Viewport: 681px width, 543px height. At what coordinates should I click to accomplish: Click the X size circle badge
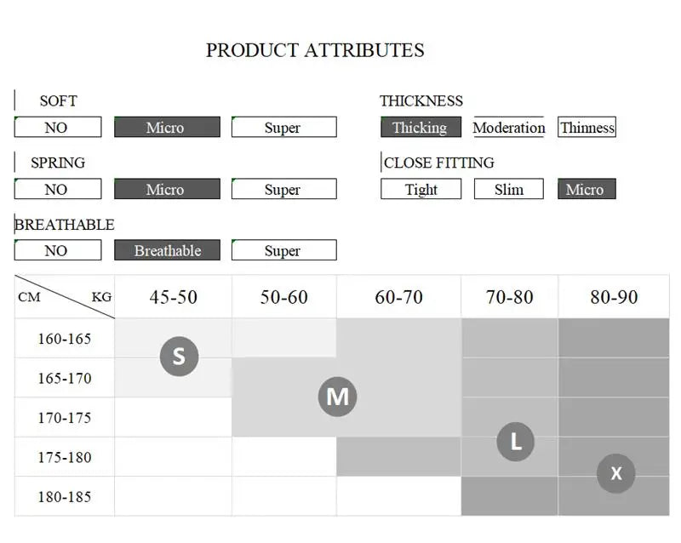point(615,473)
